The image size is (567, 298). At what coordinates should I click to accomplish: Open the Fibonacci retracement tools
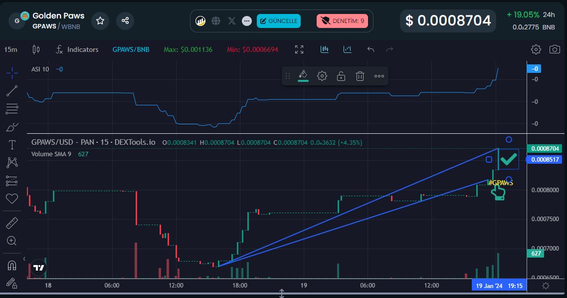pos(12,109)
